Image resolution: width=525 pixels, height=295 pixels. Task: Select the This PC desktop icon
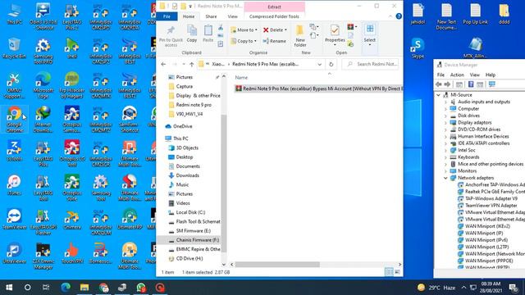pyautogui.click(x=15, y=15)
